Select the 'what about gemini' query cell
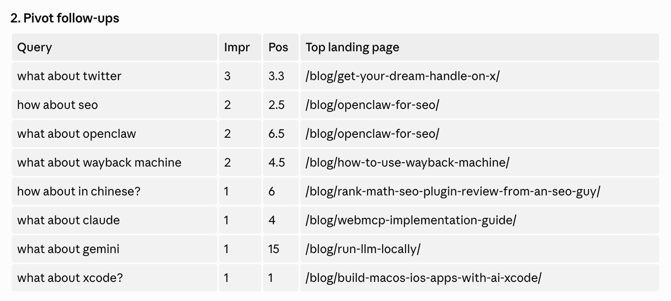The image size is (671, 301). pyautogui.click(x=114, y=249)
